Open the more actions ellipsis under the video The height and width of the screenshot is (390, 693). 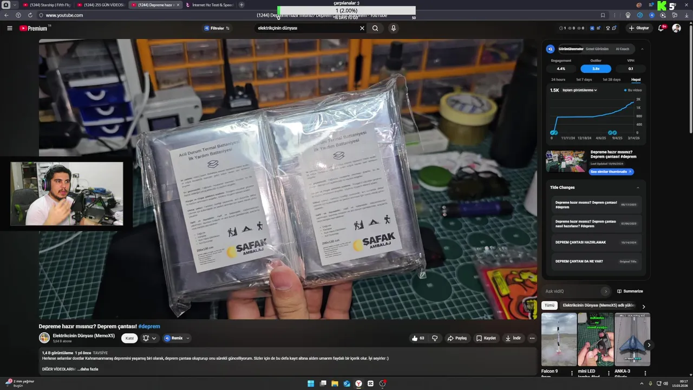point(532,338)
